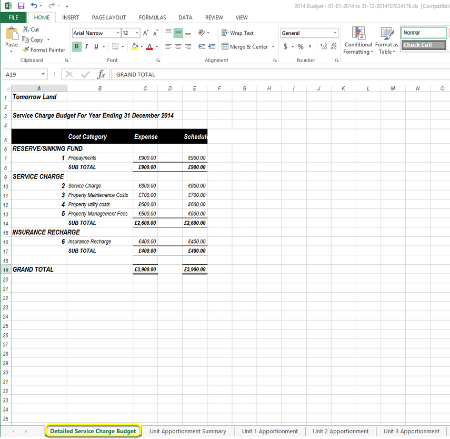Screen dimensions: 450x439
Task: Open the font size dropdown
Action: pyautogui.click(x=137, y=33)
